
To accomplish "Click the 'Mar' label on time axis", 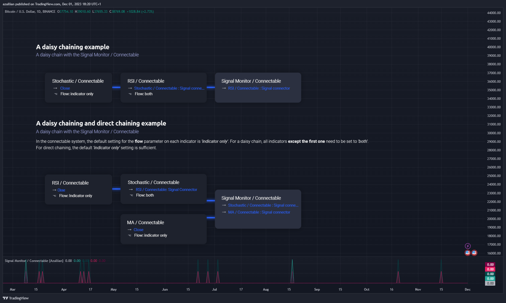I will click(x=13, y=289).
